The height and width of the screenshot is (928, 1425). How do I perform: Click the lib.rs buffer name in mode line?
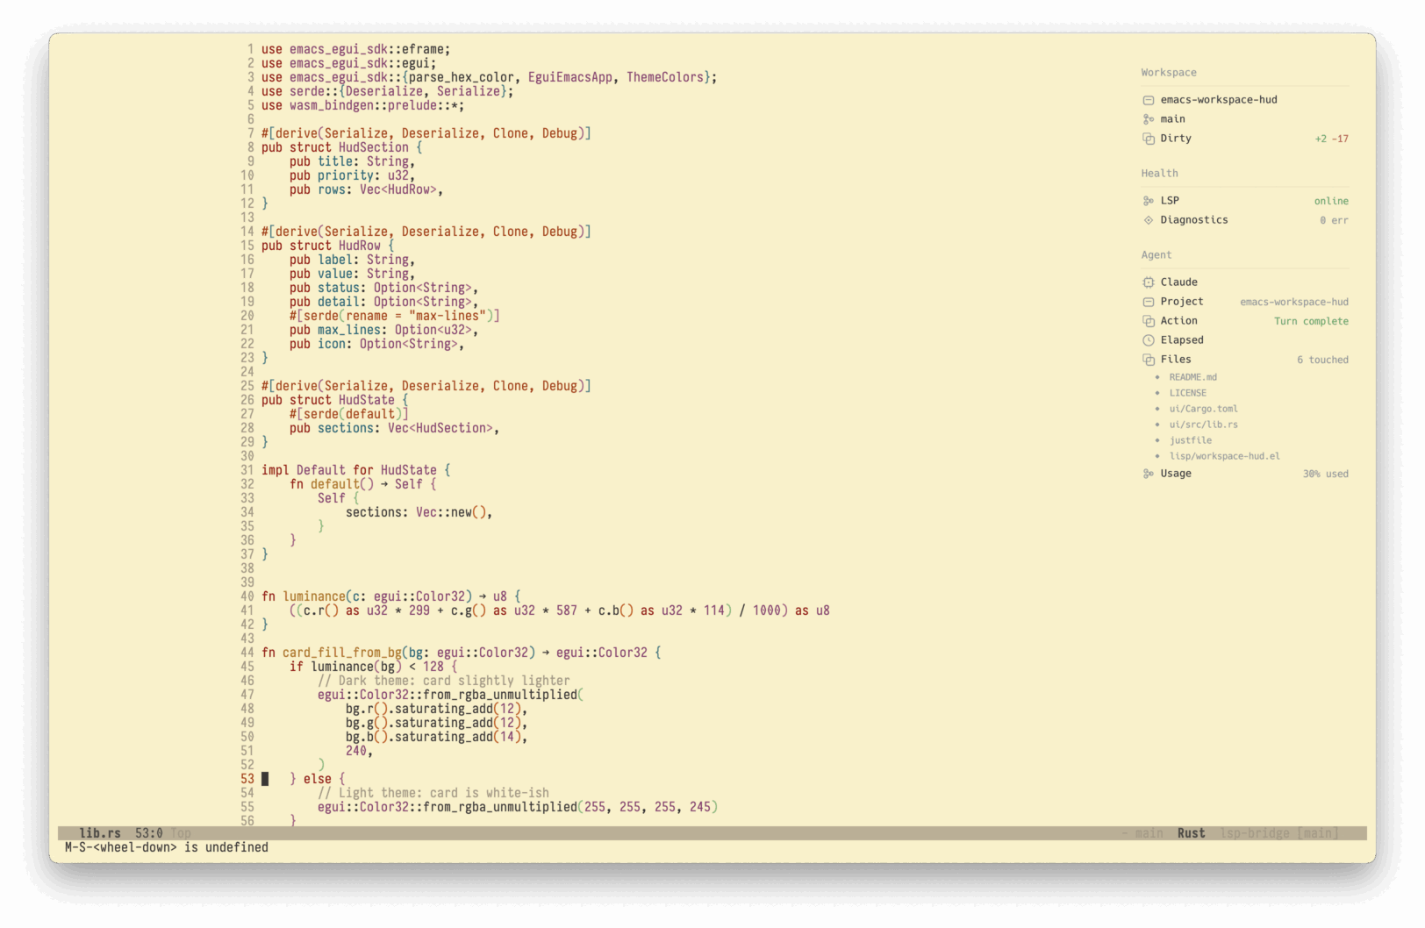click(x=100, y=833)
